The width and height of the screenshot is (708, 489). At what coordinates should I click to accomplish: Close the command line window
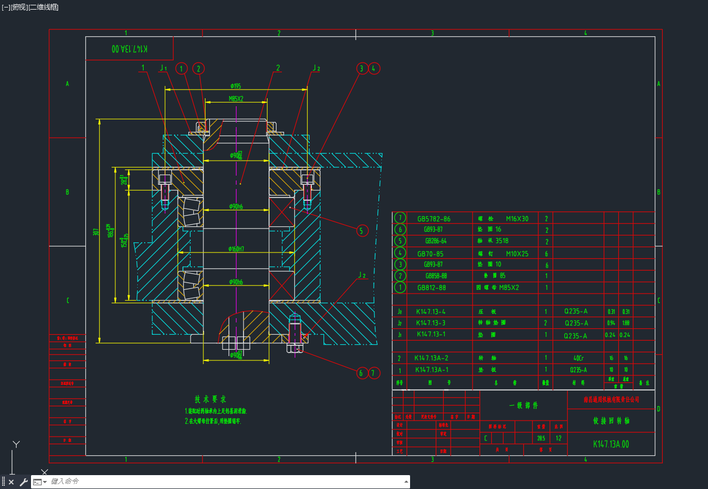pos(11,482)
